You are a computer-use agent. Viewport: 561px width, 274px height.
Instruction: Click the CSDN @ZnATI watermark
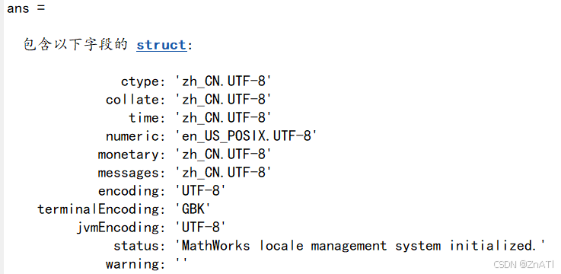[524, 264]
